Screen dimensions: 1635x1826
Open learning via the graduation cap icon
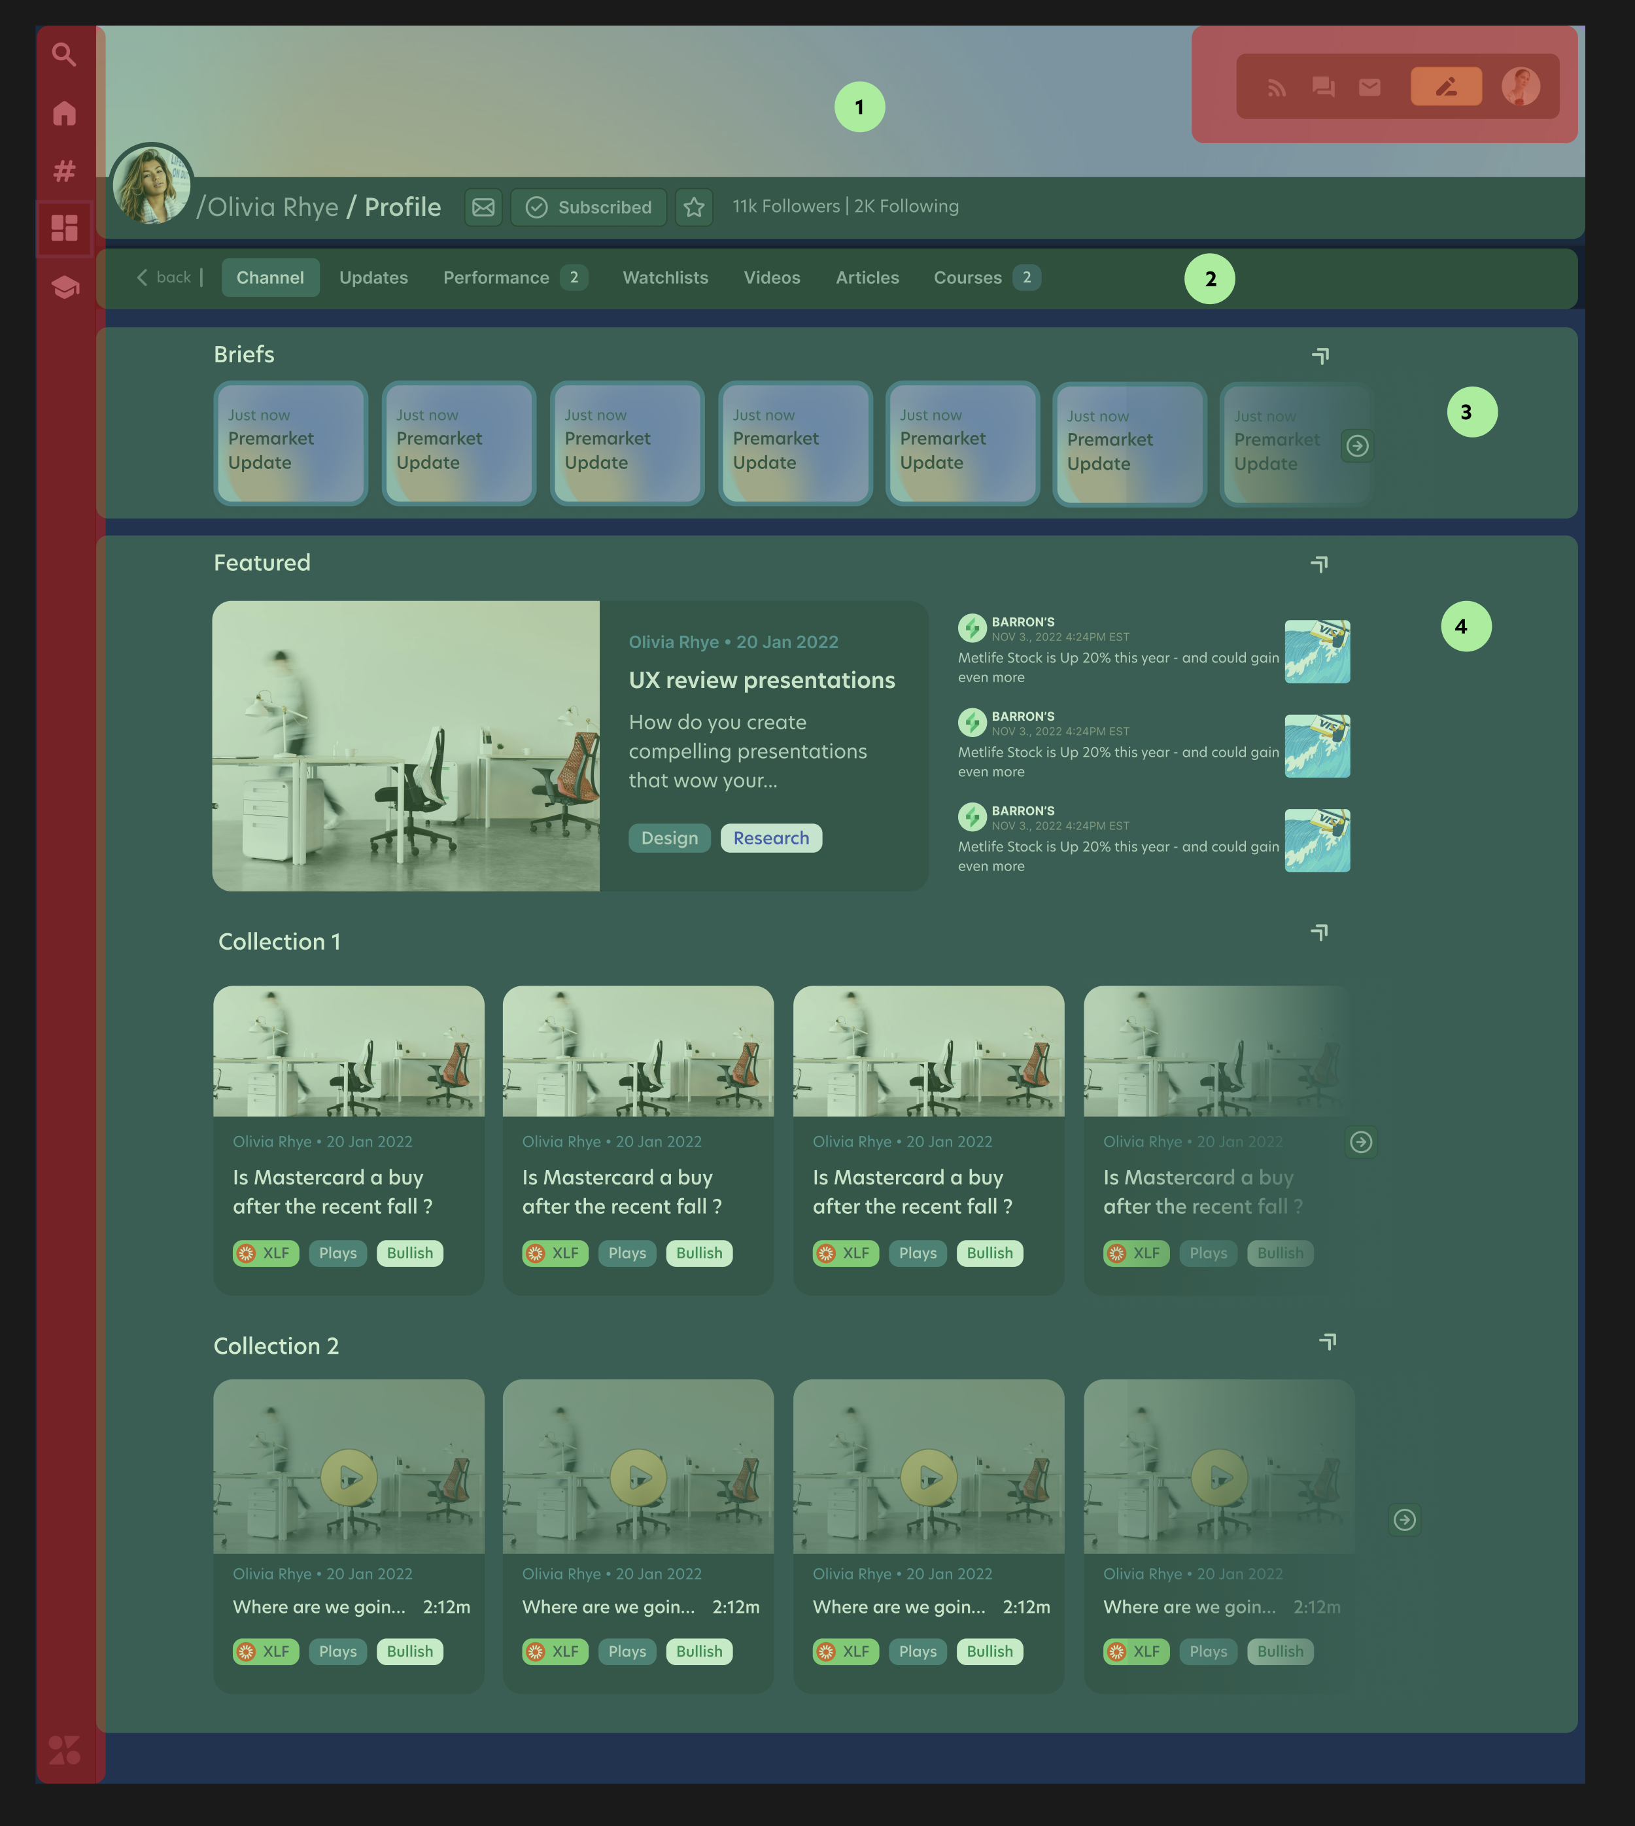tap(64, 287)
